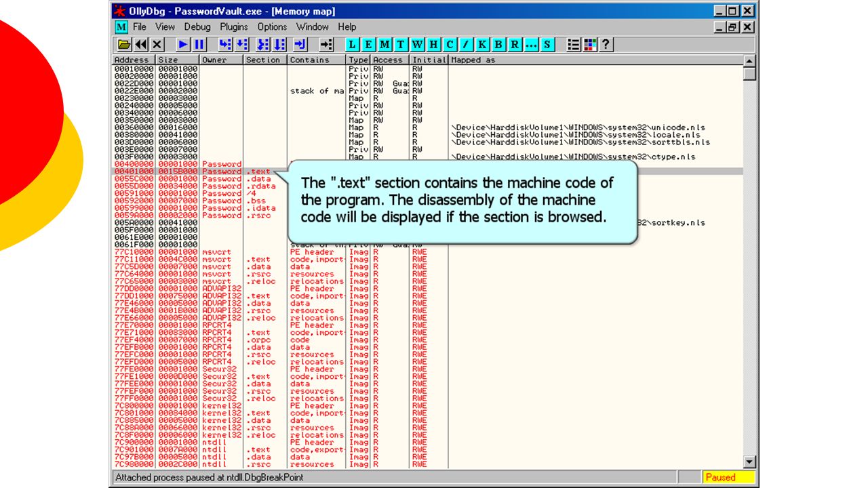Image resolution: width=868 pixels, height=488 pixels.
Task: Click the Address column header
Action: [x=134, y=60]
